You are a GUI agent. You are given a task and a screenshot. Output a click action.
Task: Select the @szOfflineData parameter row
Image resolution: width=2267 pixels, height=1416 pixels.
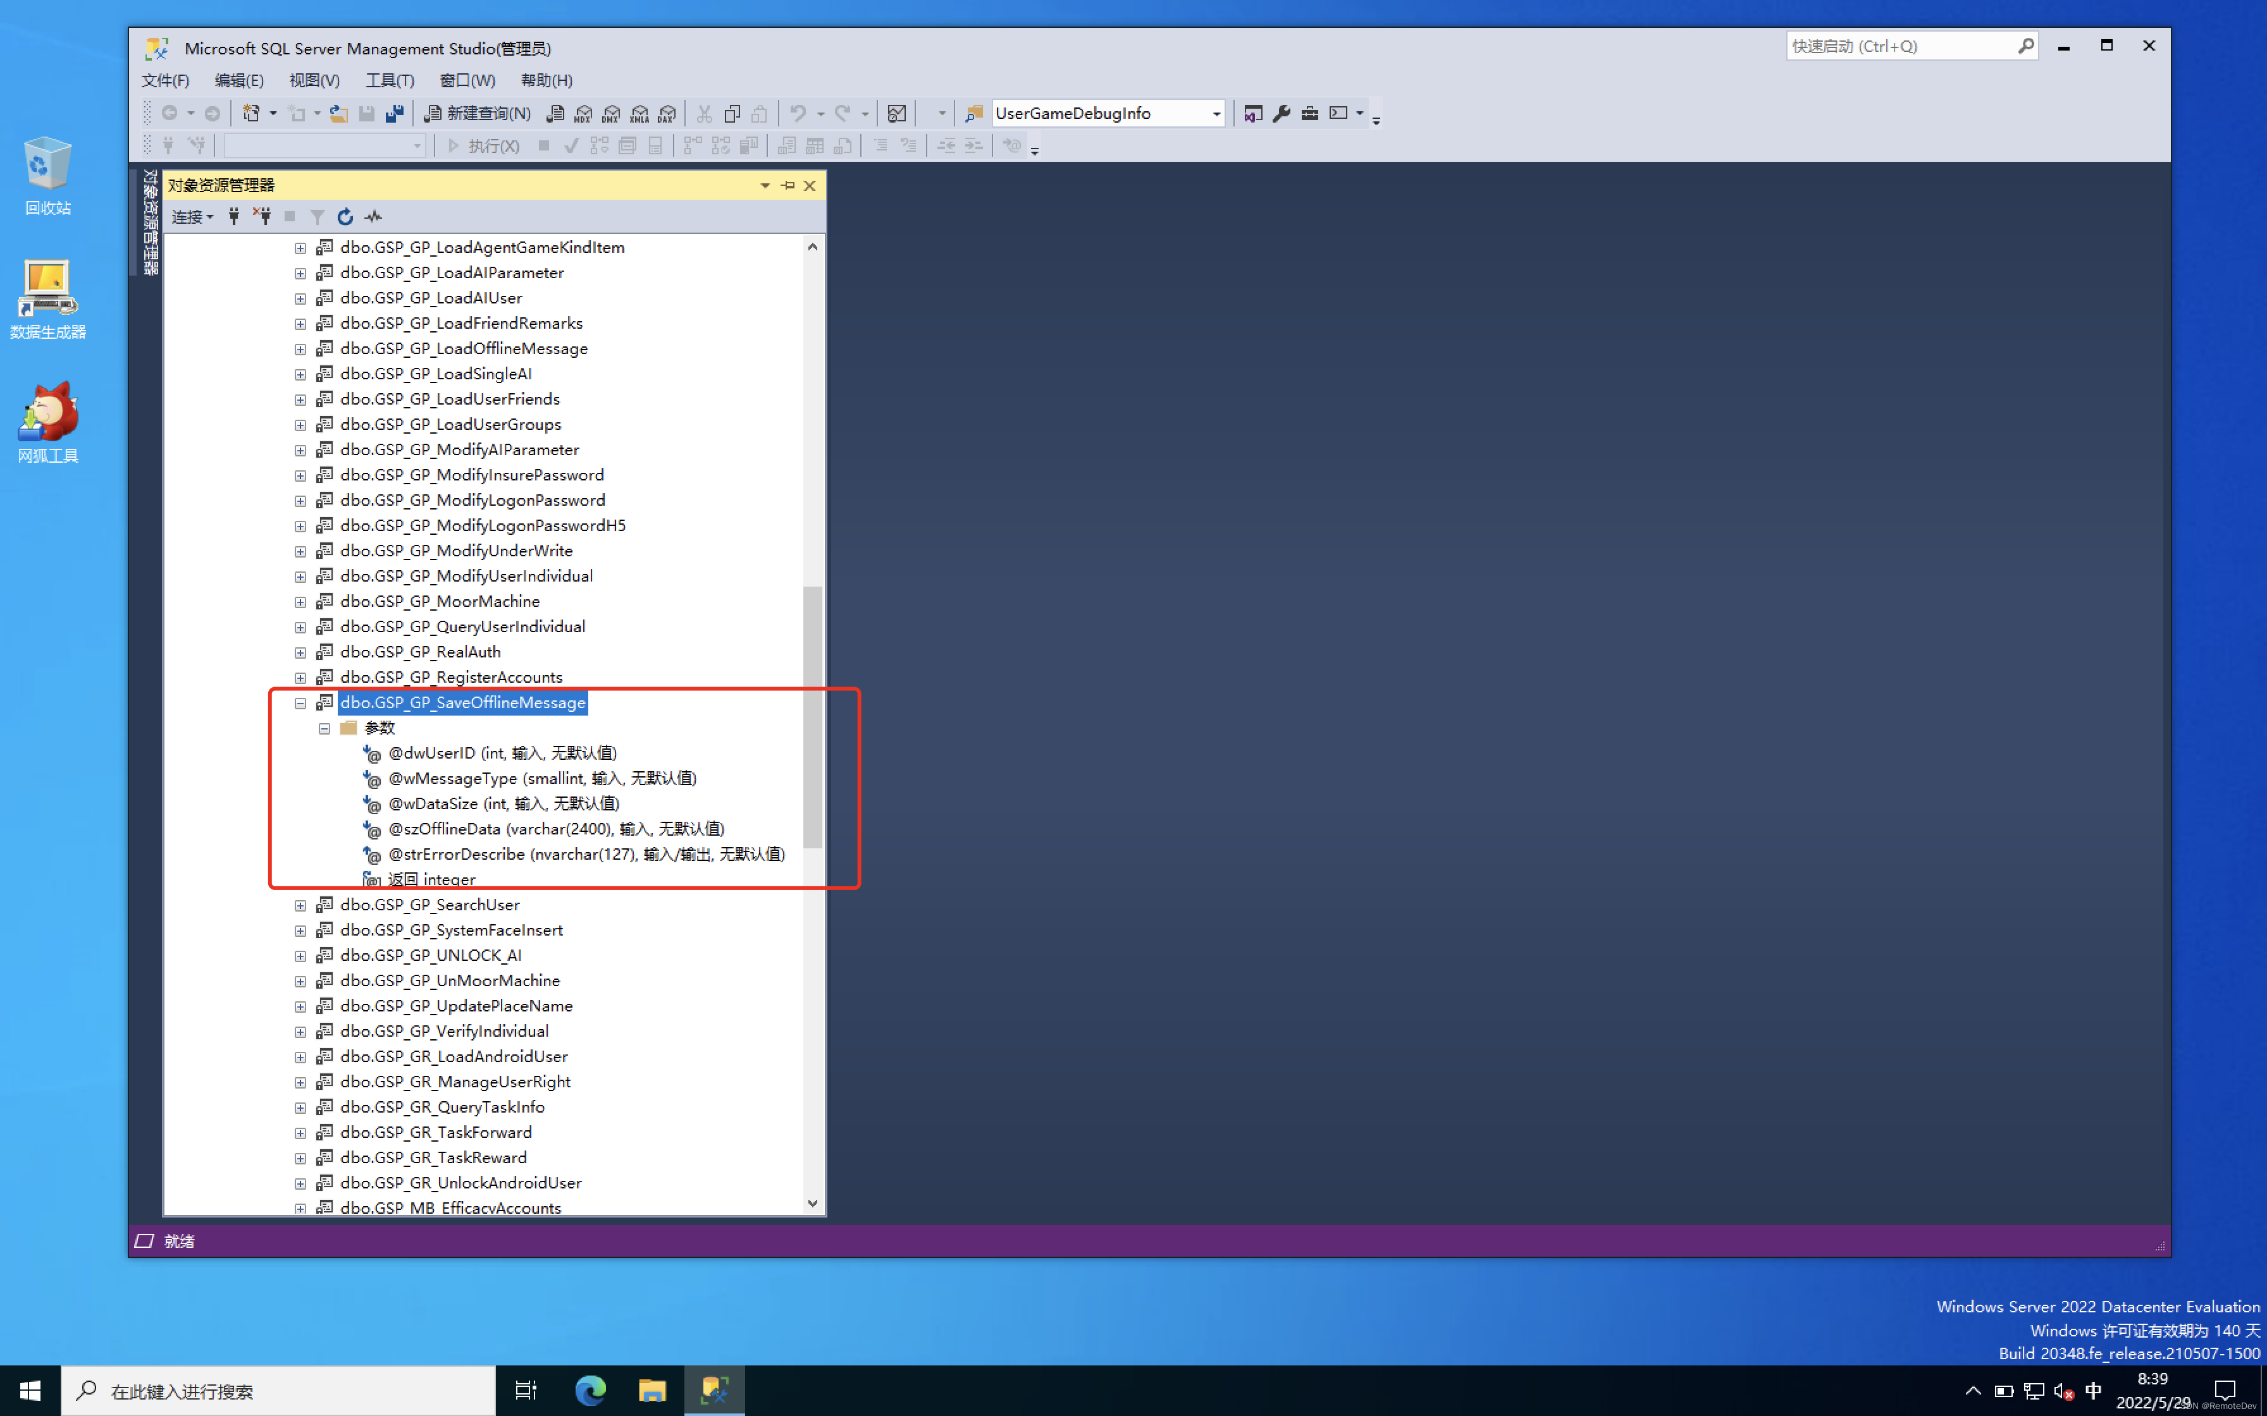tap(544, 829)
